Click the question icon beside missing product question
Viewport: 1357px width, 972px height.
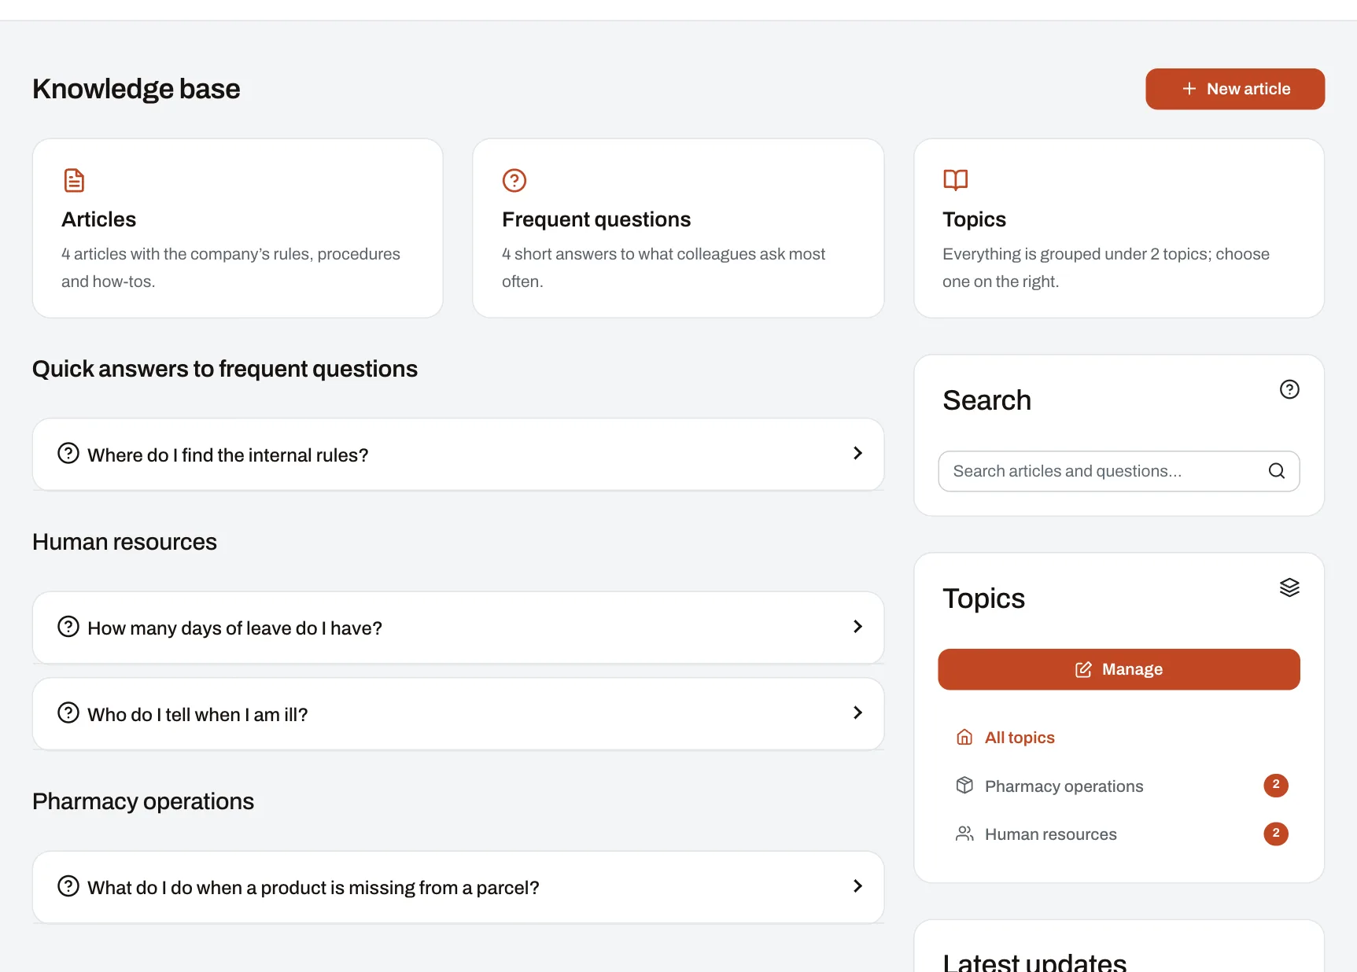pos(68,886)
